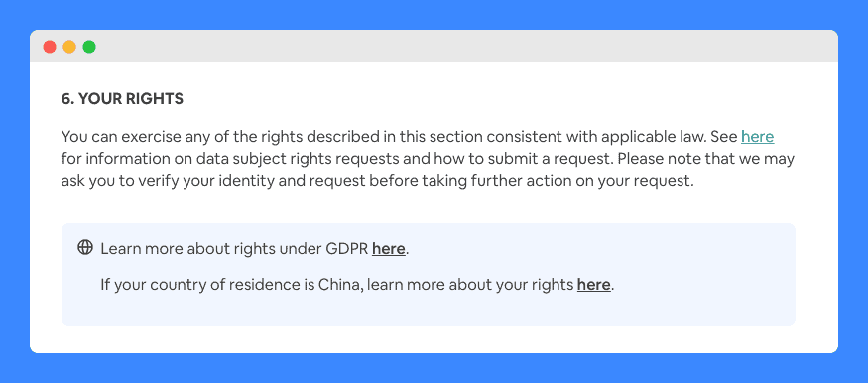
Task: Select the gray window title bar
Action: 434,46
